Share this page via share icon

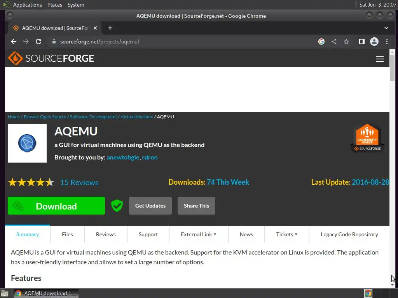click(334, 42)
